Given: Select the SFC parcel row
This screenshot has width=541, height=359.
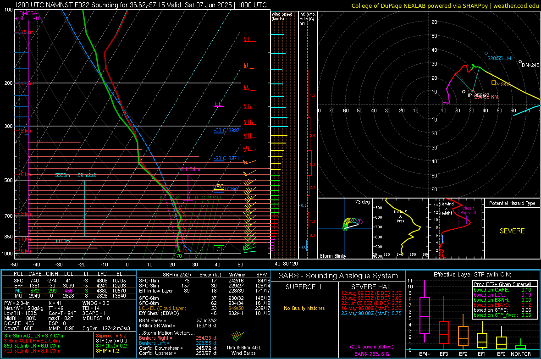Looking at the screenshot, I should (69, 281).
